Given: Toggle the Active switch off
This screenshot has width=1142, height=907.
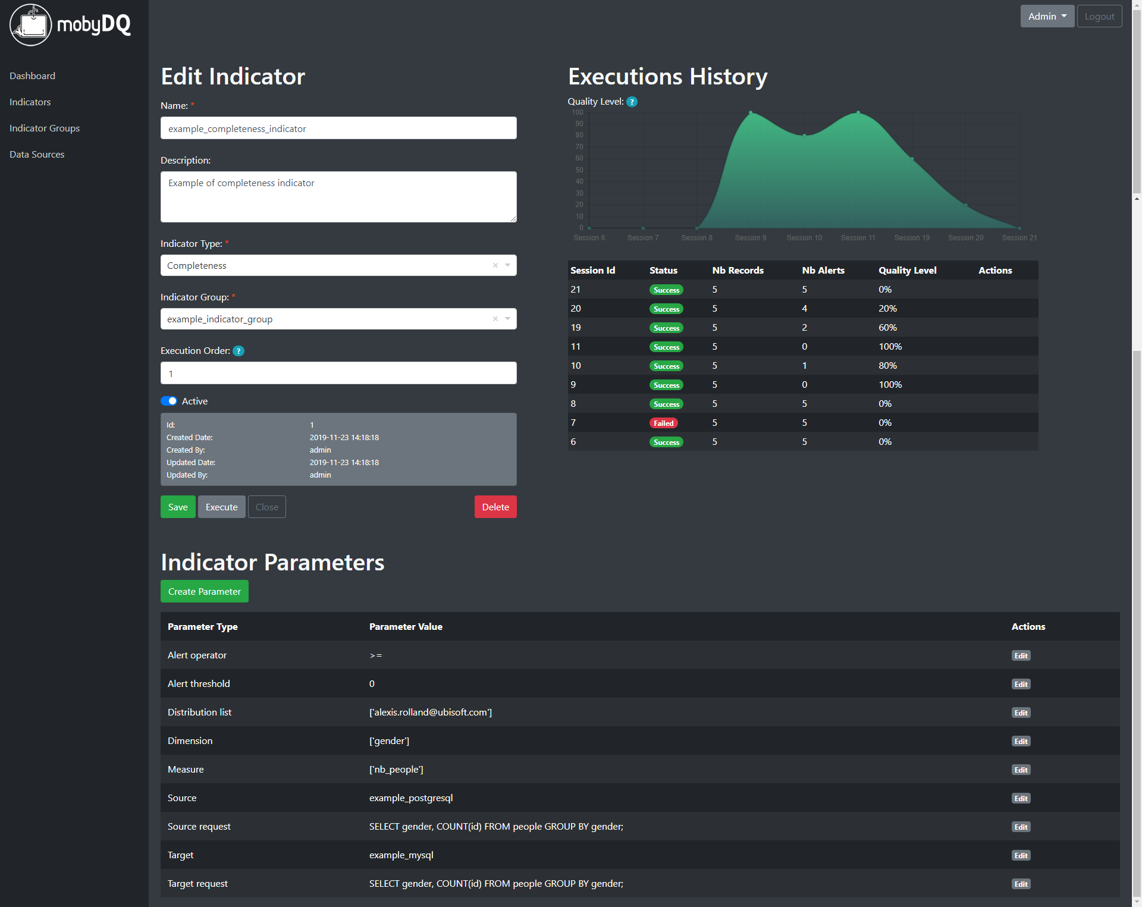Looking at the screenshot, I should coord(169,401).
